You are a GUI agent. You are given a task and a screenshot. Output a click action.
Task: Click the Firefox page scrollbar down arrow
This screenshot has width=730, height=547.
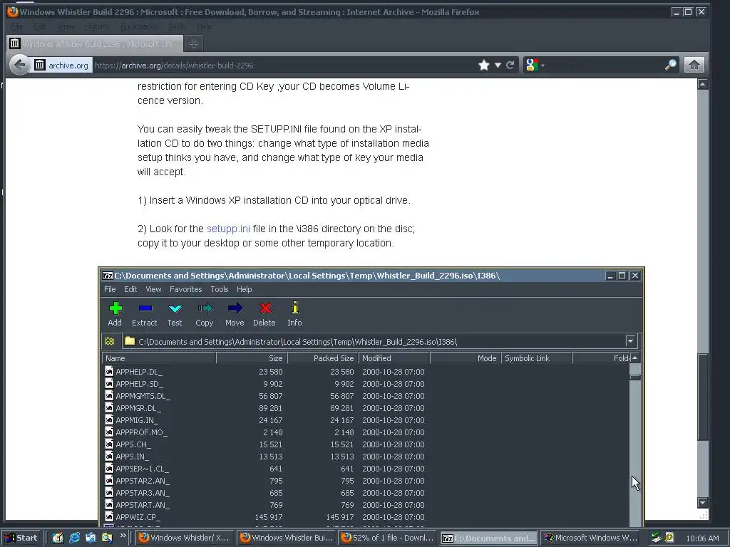(702, 502)
